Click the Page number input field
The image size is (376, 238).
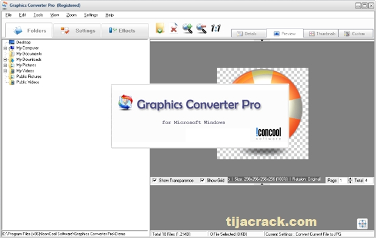point(343,180)
